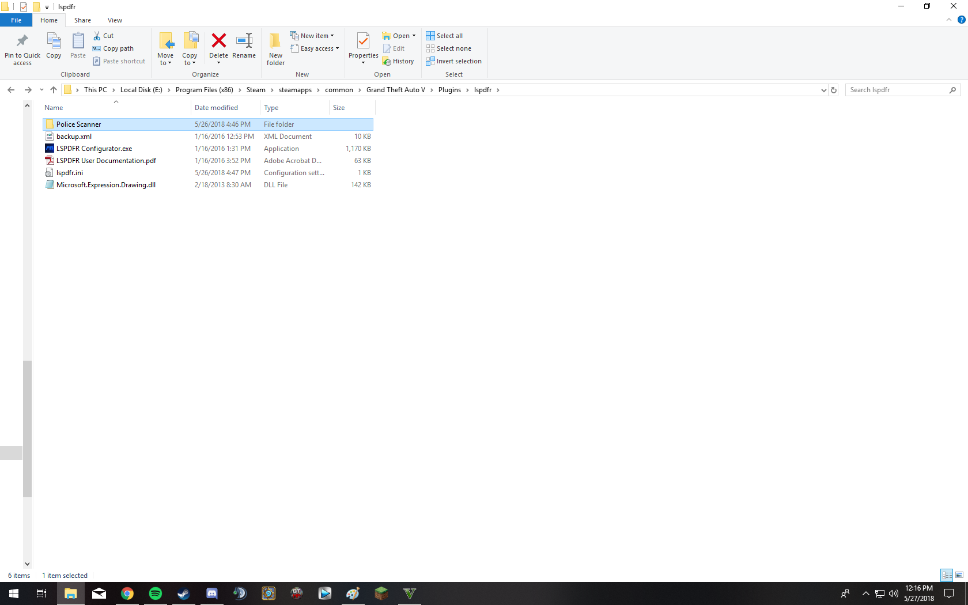
Task: Navigate to This PC in address bar
Action: point(96,90)
